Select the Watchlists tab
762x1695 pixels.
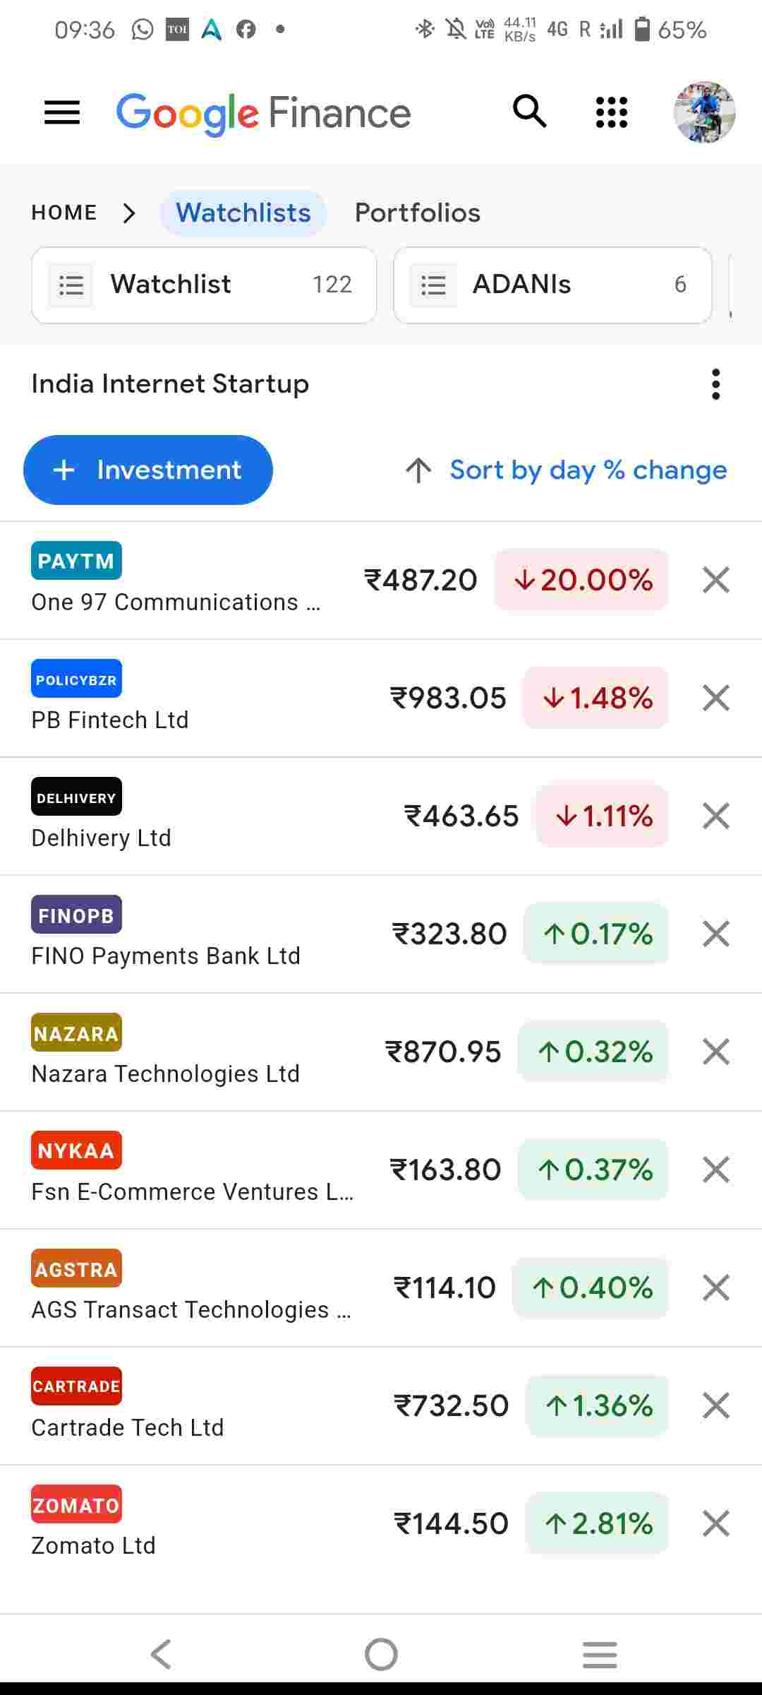click(243, 213)
